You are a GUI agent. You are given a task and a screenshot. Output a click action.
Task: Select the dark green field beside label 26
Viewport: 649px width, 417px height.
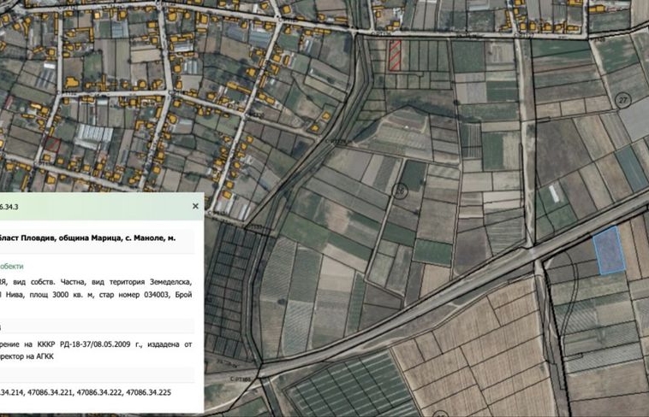point(414,176)
